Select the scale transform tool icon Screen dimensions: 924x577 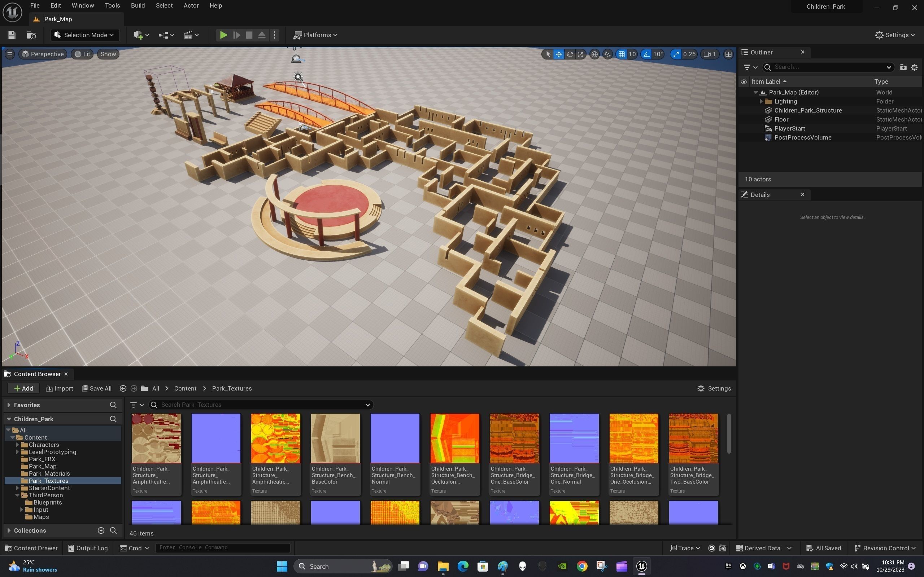pyautogui.click(x=580, y=54)
